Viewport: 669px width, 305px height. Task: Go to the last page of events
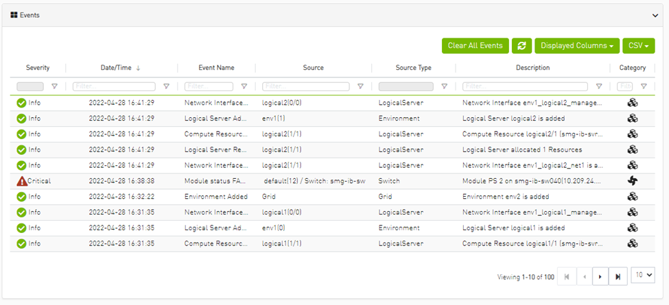click(x=618, y=276)
